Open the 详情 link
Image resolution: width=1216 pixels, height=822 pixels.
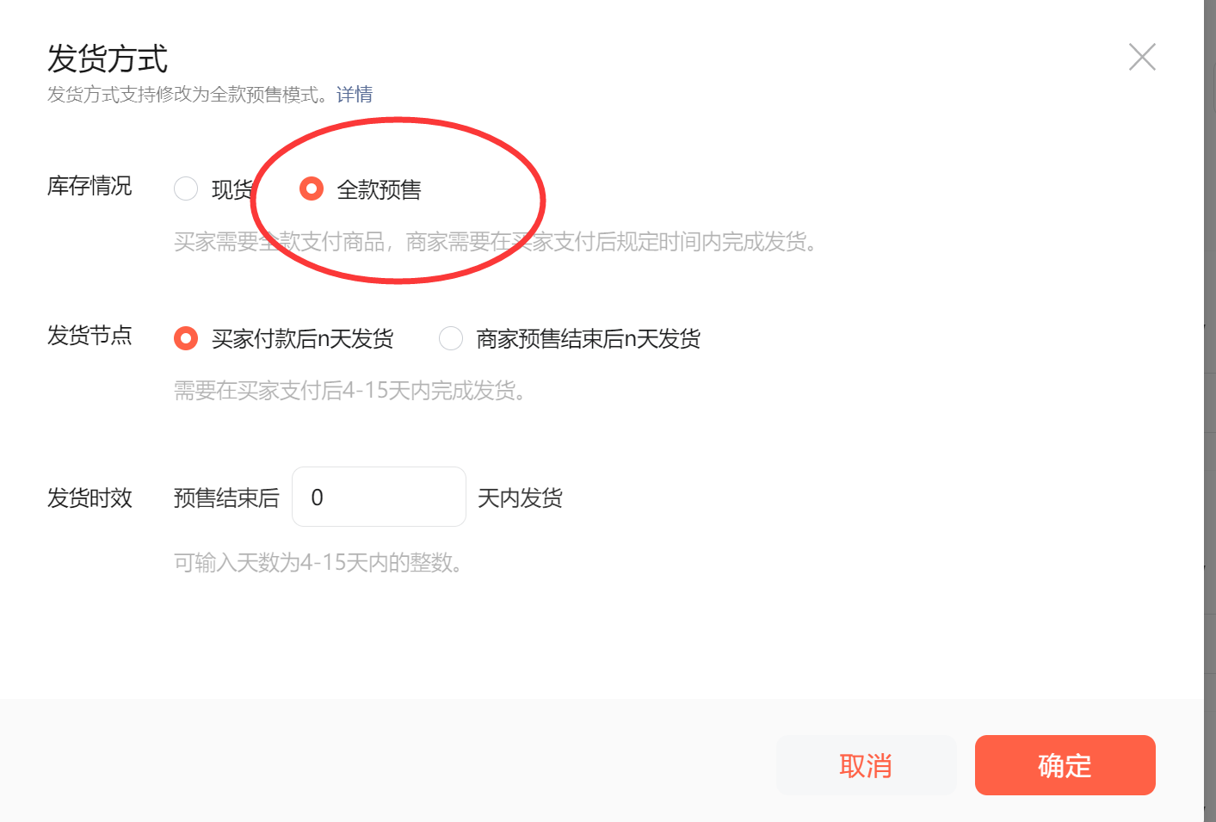click(x=355, y=95)
